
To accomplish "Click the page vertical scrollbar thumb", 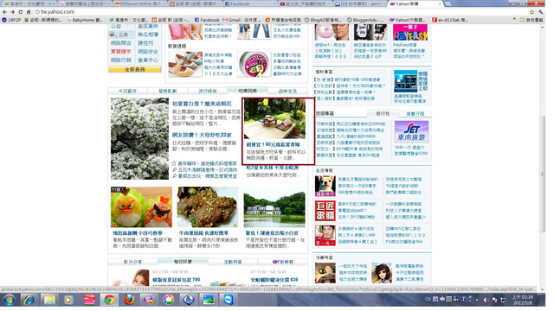I will 543,174.
